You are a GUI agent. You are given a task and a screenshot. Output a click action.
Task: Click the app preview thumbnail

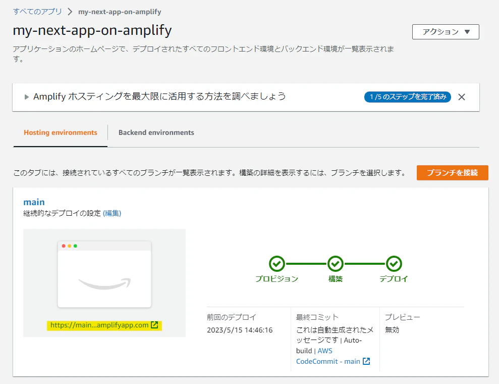tap(104, 274)
